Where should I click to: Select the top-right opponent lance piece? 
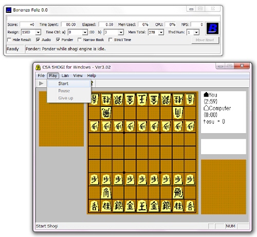click(x=190, y=99)
